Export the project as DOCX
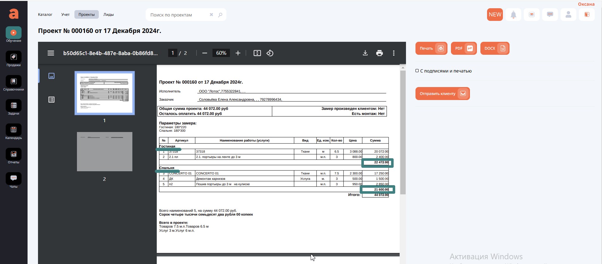The height and width of the screenshot is (264, 602). tap(495, 48)
